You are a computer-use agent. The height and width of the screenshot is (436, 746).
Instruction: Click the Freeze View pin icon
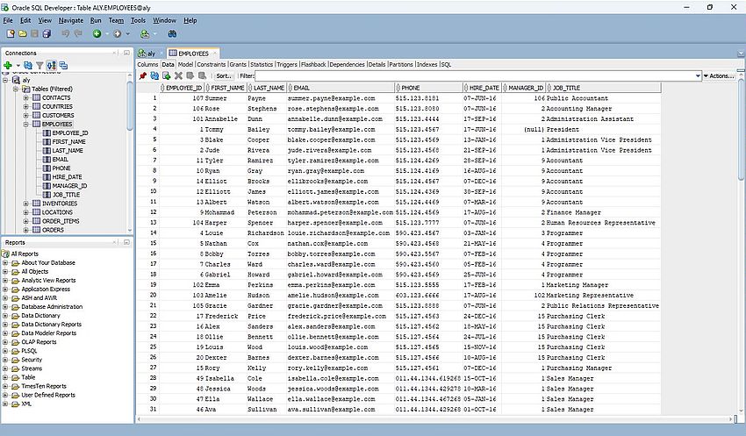[143, 76]
